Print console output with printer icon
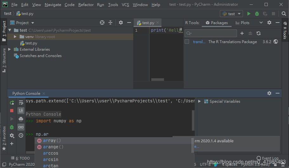289x168 pixels. tap(21, 119)
